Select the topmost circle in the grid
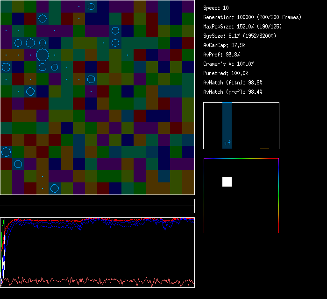This screenshot has width=327, height=299. 91,7
